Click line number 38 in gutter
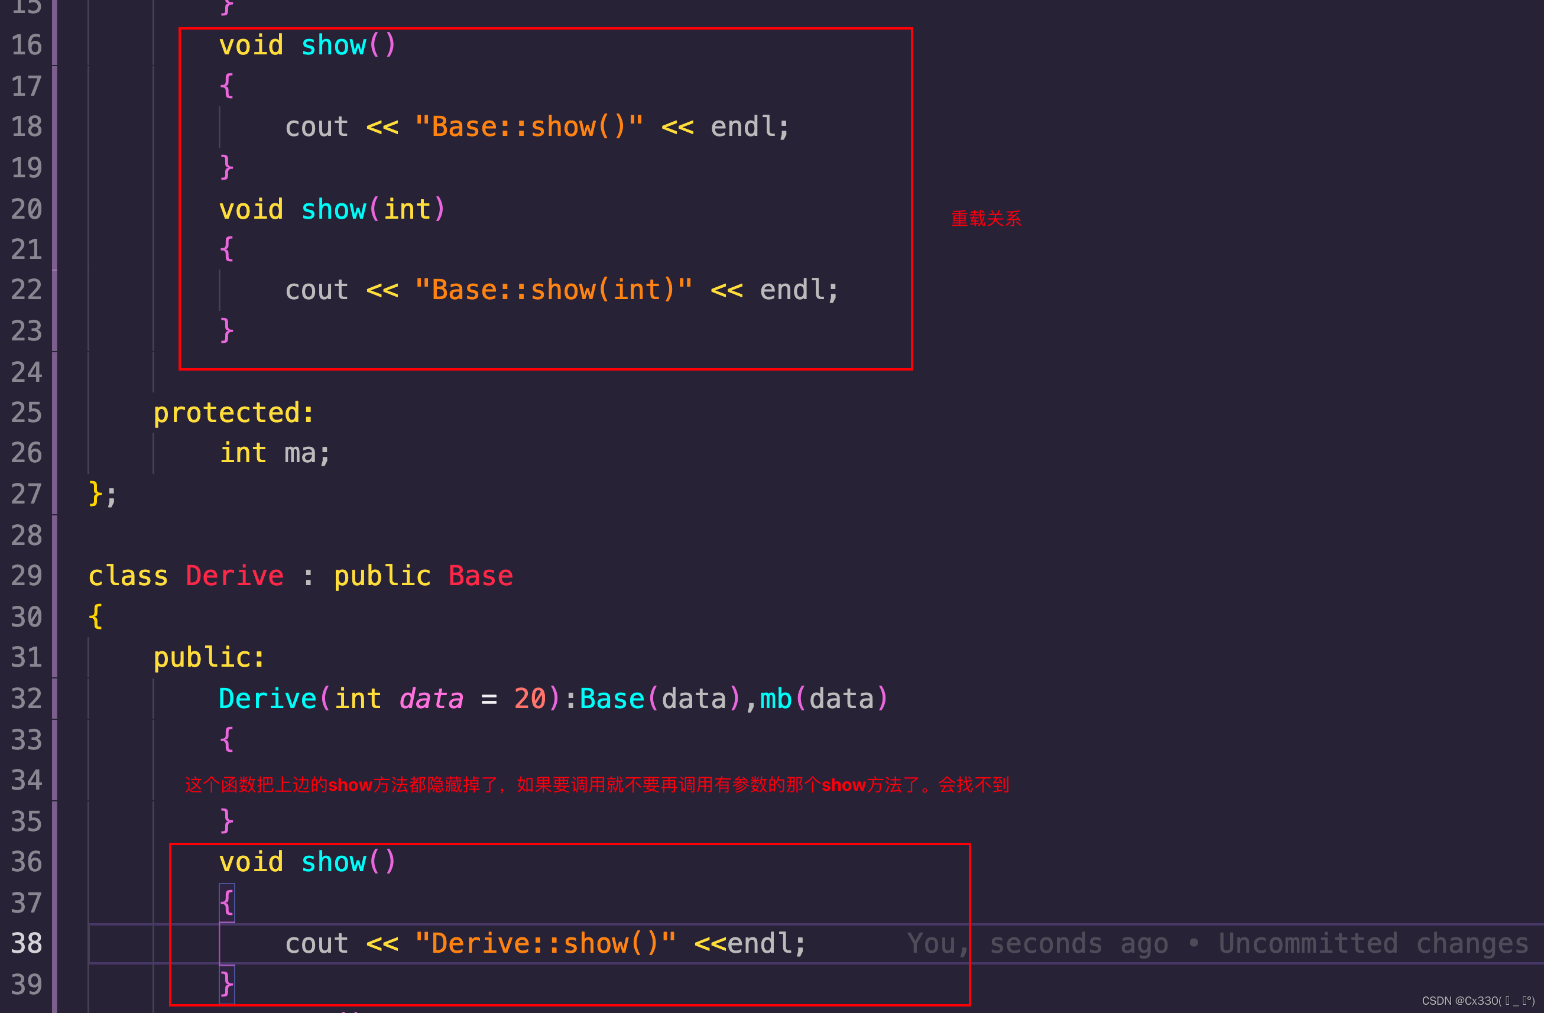This screenshot has height=1013, width=1544. coord(27,944)
